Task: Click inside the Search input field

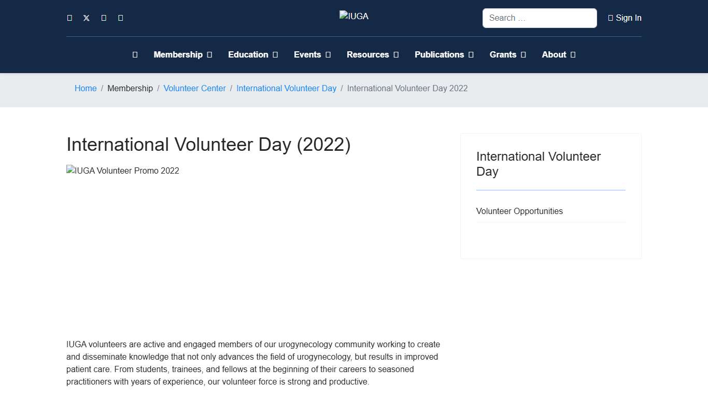Action: (539, 18)
